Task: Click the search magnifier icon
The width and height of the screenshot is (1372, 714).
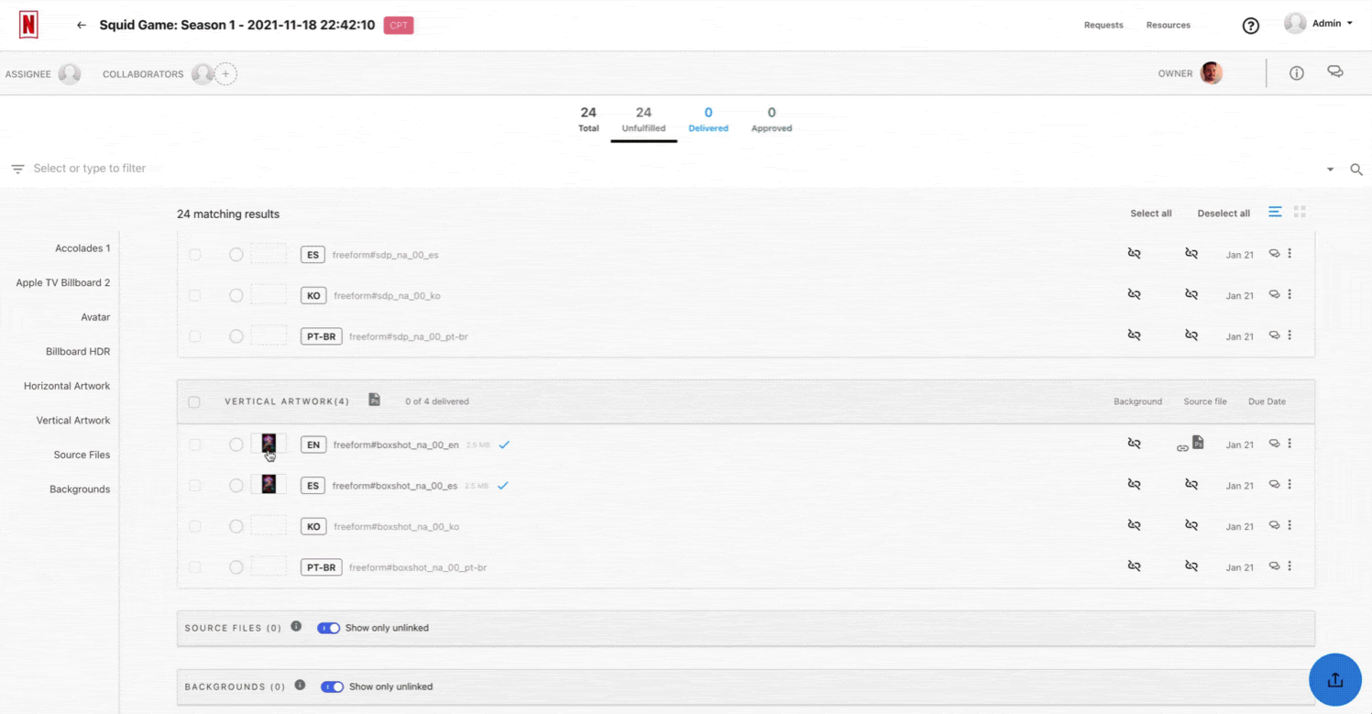Action: point(1356,170)
